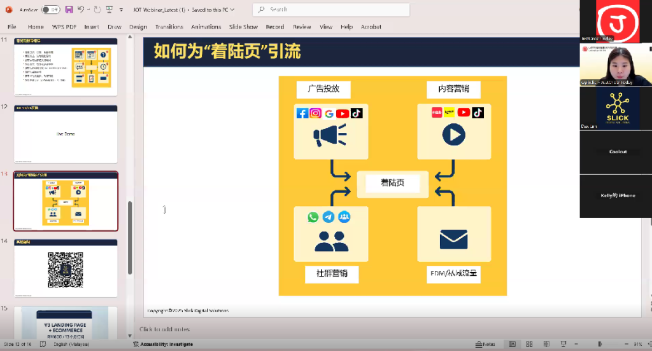
Task: Open the Transitions ribbon tab
Action: (x=169, y=27)
